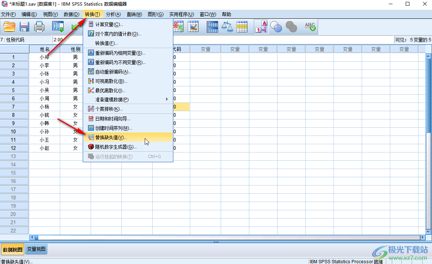The height and width of the screenshot is (264, 432).
Task: Click the cell containing 小杨
Action: (x=45, y=107)
